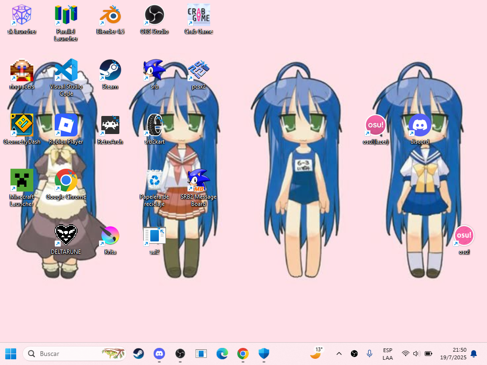
Task: Select the Google Chrome desktop shortcut
Action: [66, 185]
